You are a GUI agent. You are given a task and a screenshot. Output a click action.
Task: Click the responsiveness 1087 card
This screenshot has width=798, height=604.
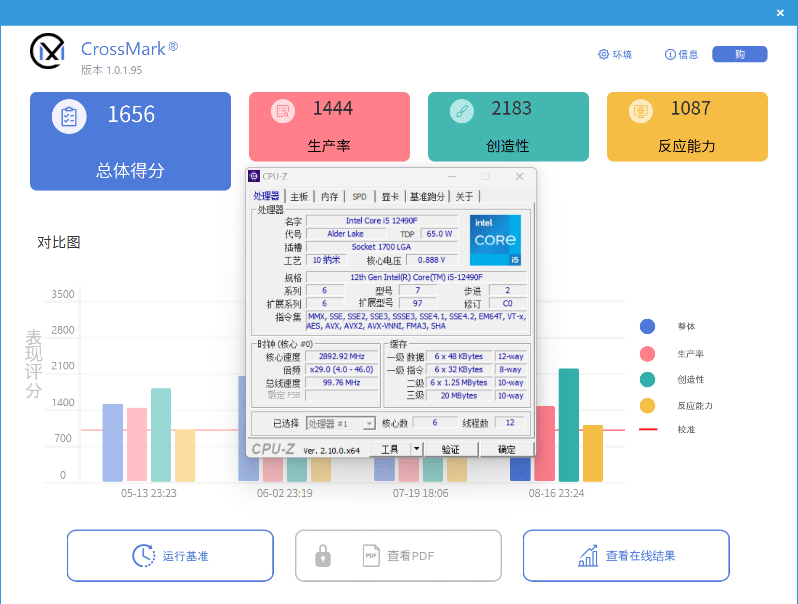click(x=687, y=127)
